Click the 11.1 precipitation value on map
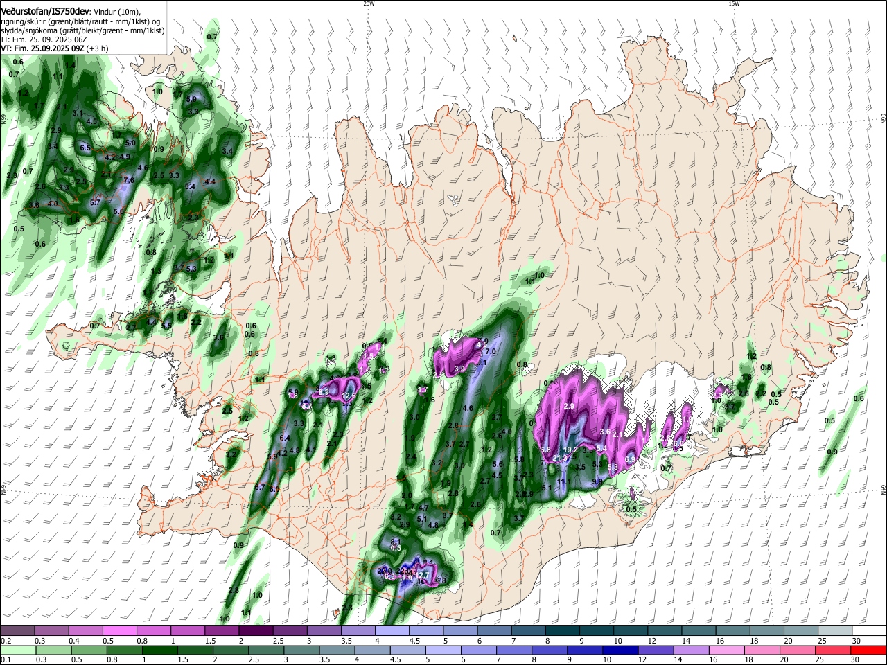Screen dimensions: 887x665 coord(564,481)
